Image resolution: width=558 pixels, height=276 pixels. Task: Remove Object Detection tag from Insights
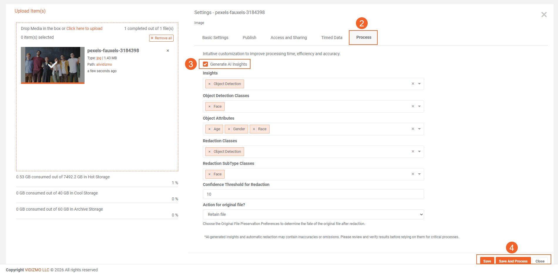pyautogui.click(x=209, y=84)
